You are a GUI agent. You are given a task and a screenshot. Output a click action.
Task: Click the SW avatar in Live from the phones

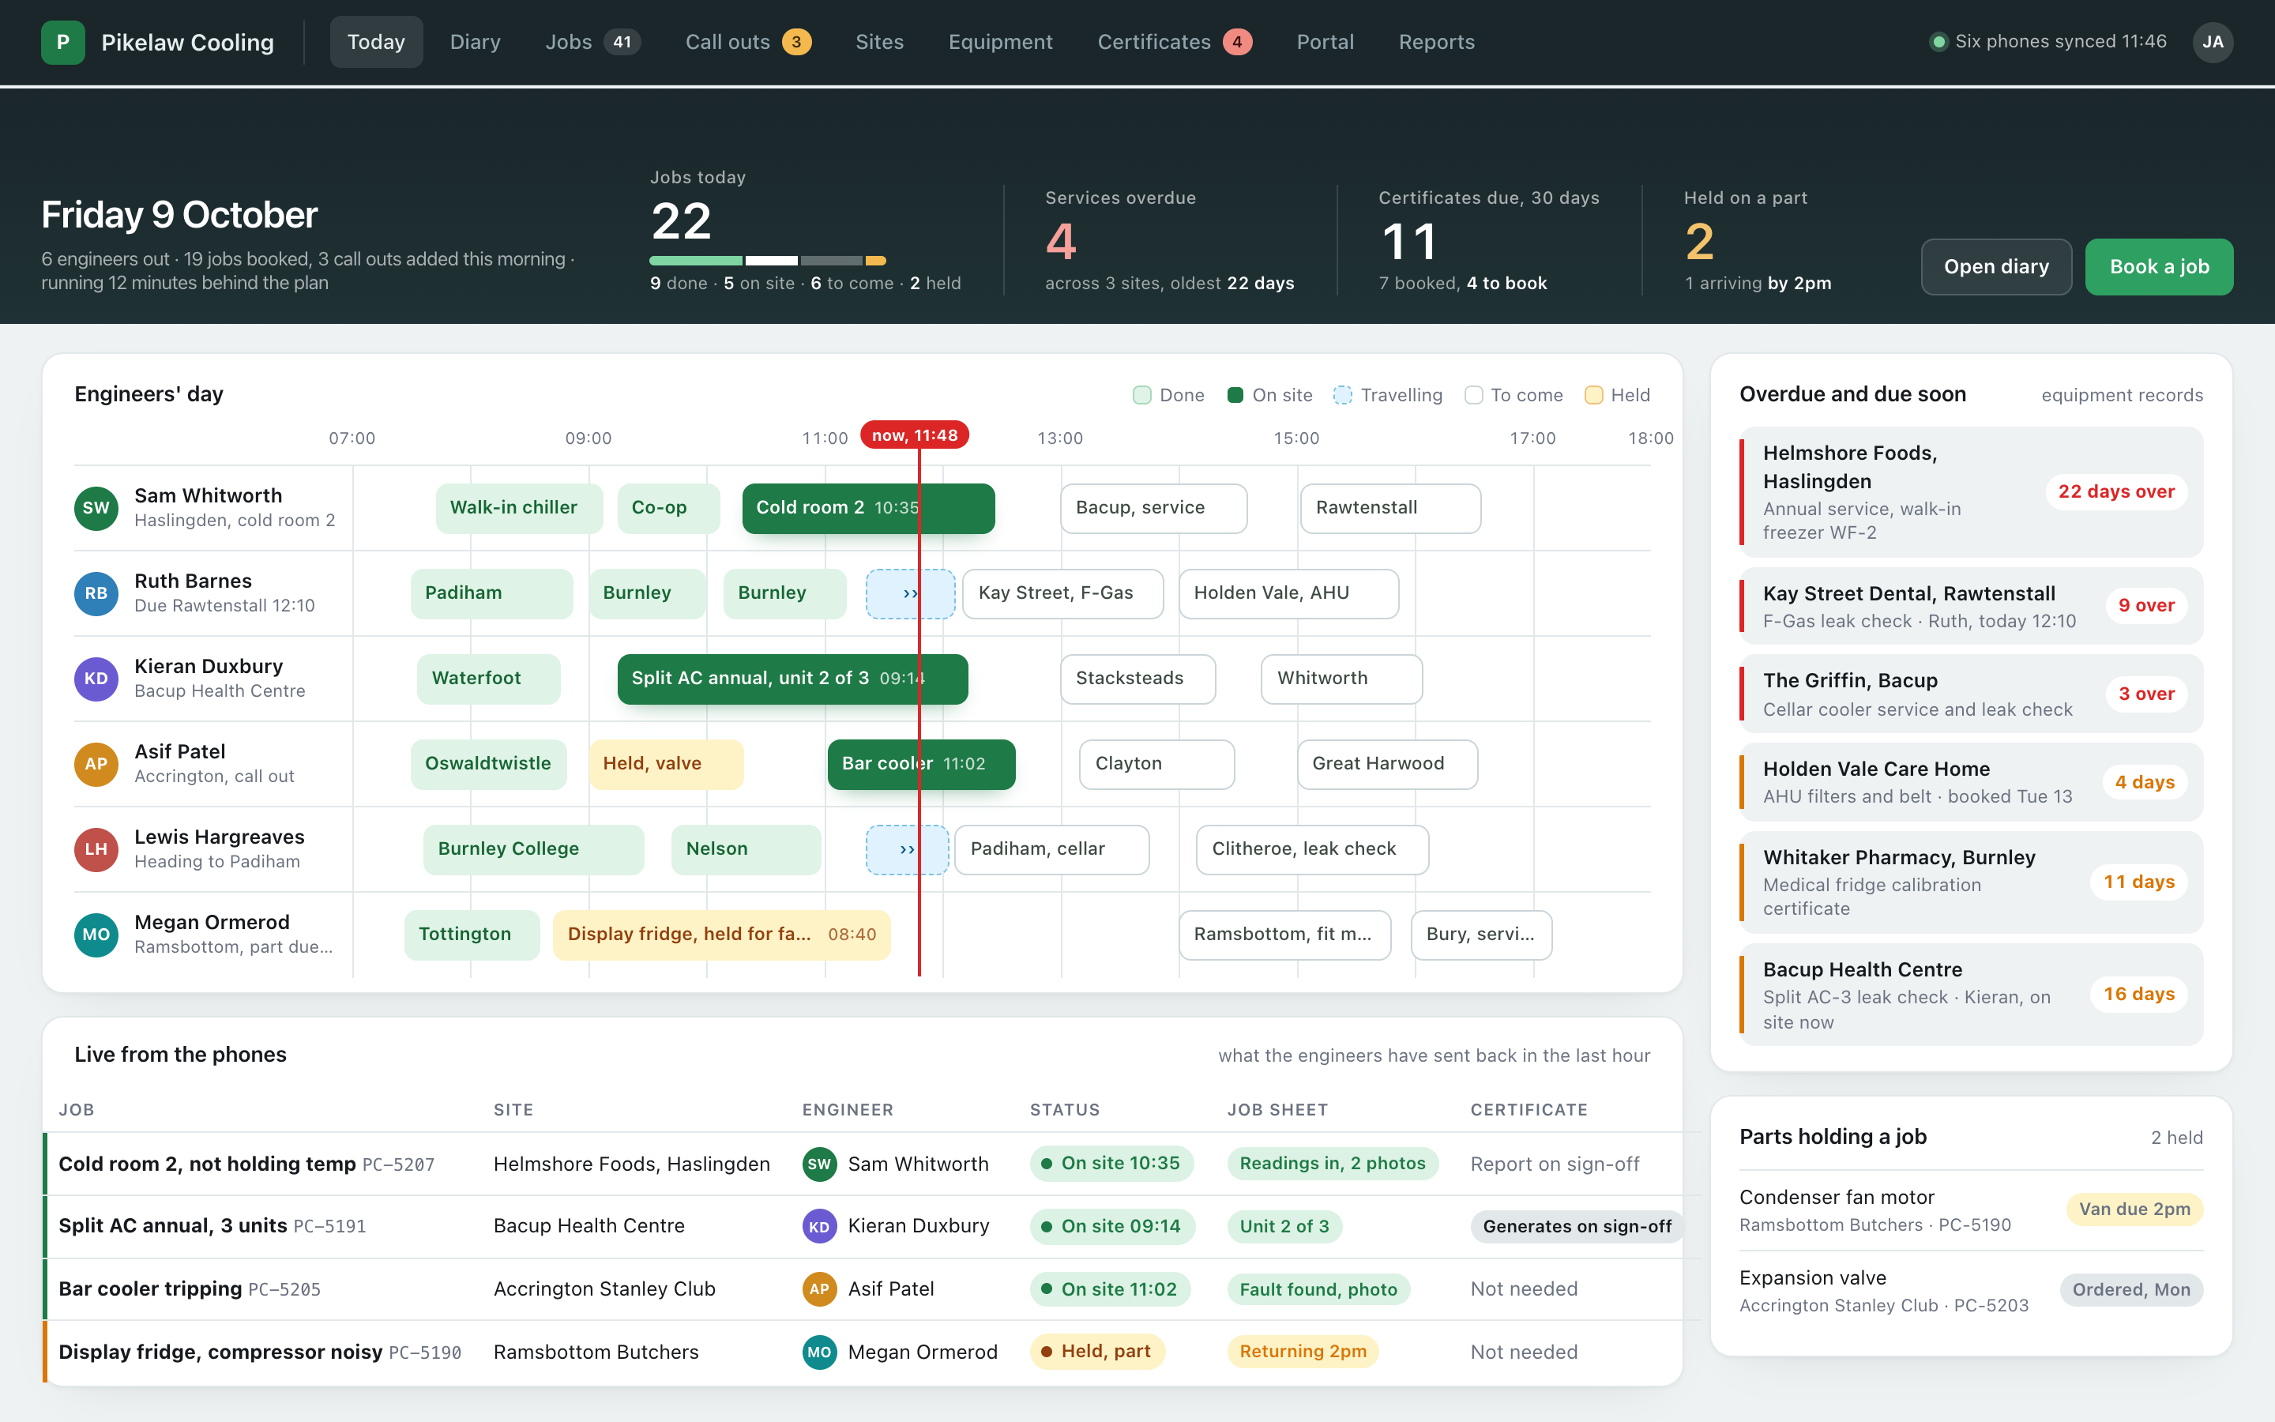tap(819, 1164)
